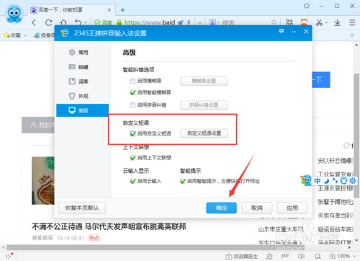Click the status bar sidebar toggle icon
This screenshot has height=261, width=360.
click(x=8, y=256)
